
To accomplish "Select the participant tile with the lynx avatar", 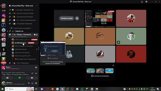I will pyautogui.click(x=69, y=36).
